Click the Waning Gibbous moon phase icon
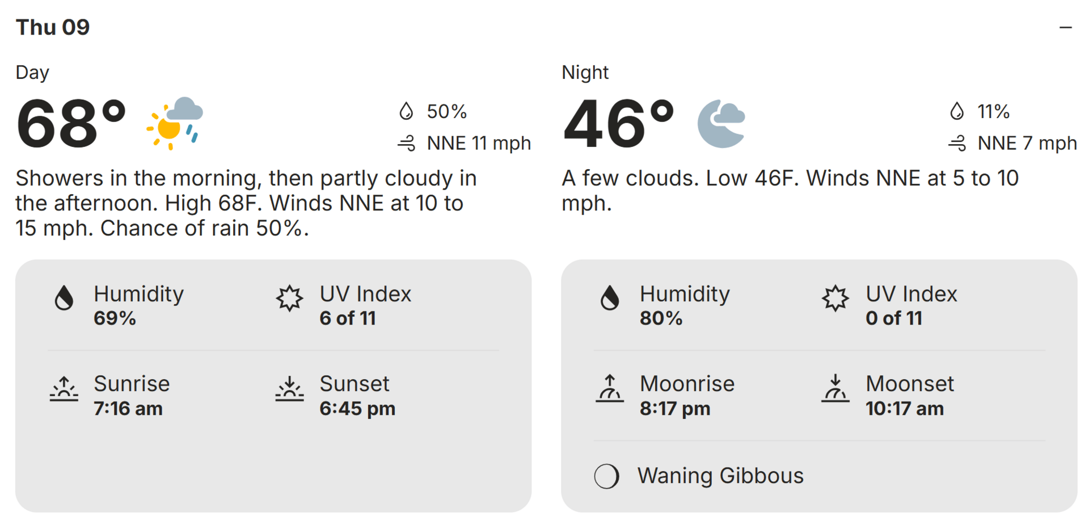Image resolution: width=1089 pixels, height=525 pixels. (x=607, y=476)
